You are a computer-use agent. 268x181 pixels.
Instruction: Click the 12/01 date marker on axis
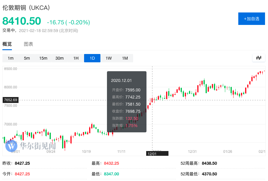157,153
